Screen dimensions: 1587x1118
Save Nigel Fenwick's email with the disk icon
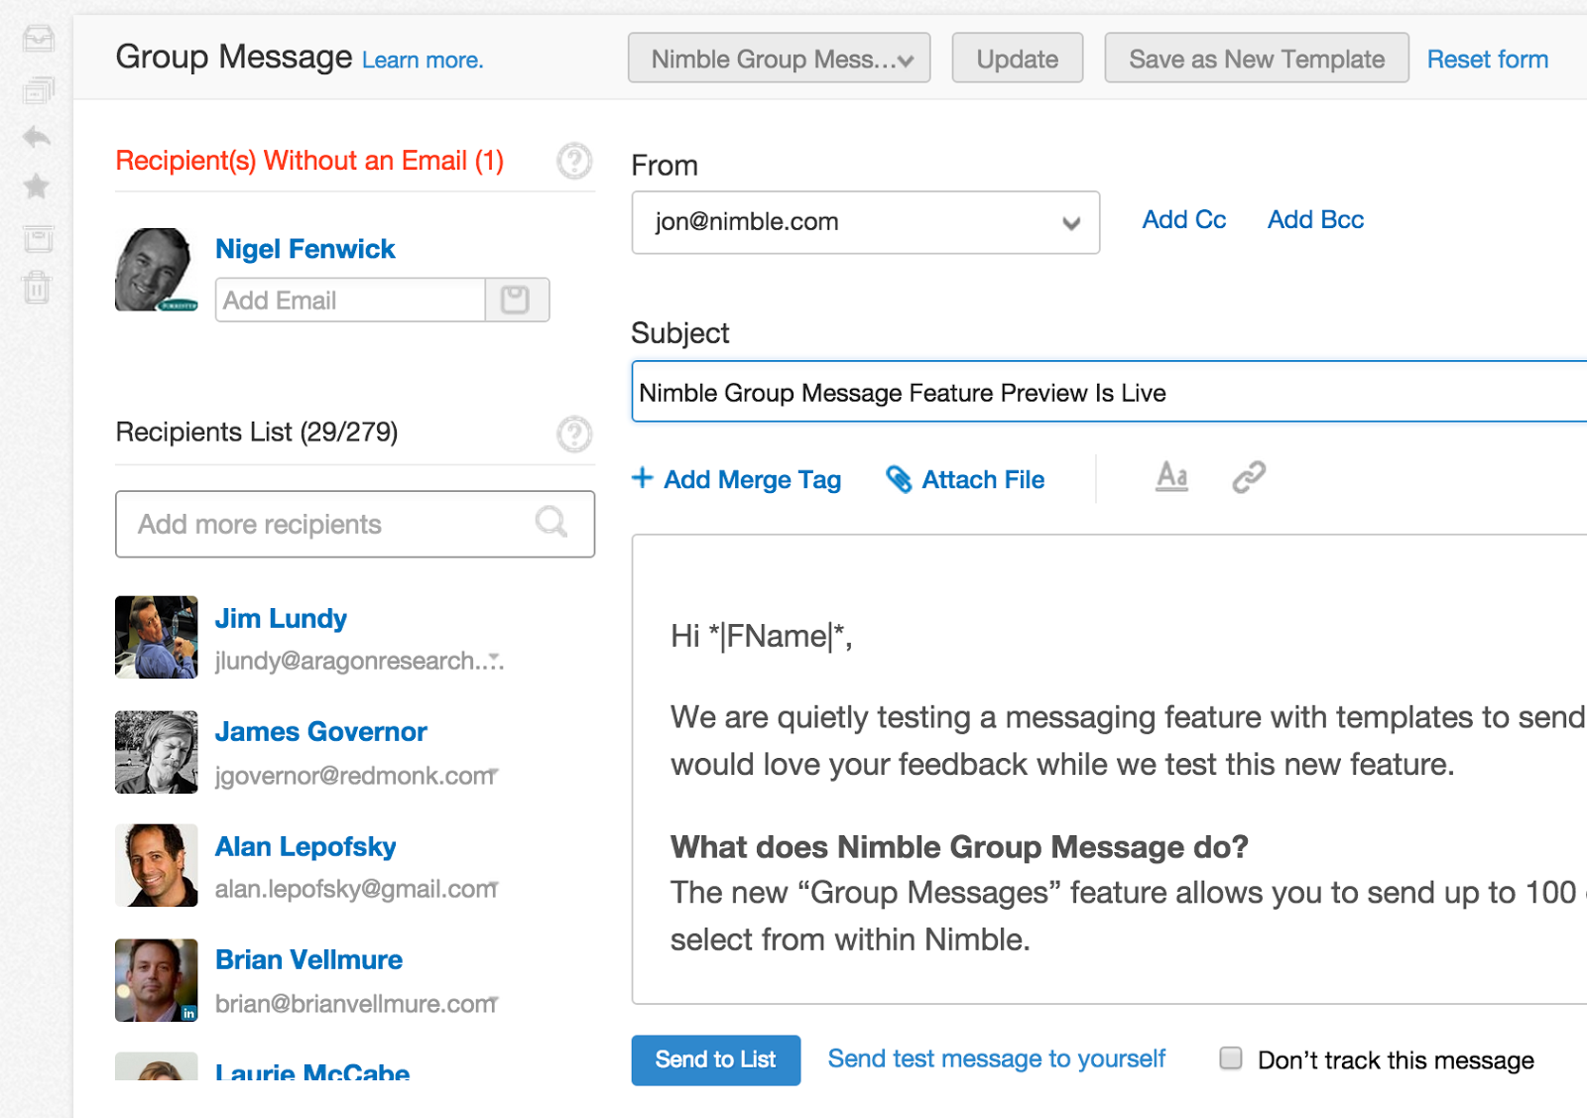516,300
